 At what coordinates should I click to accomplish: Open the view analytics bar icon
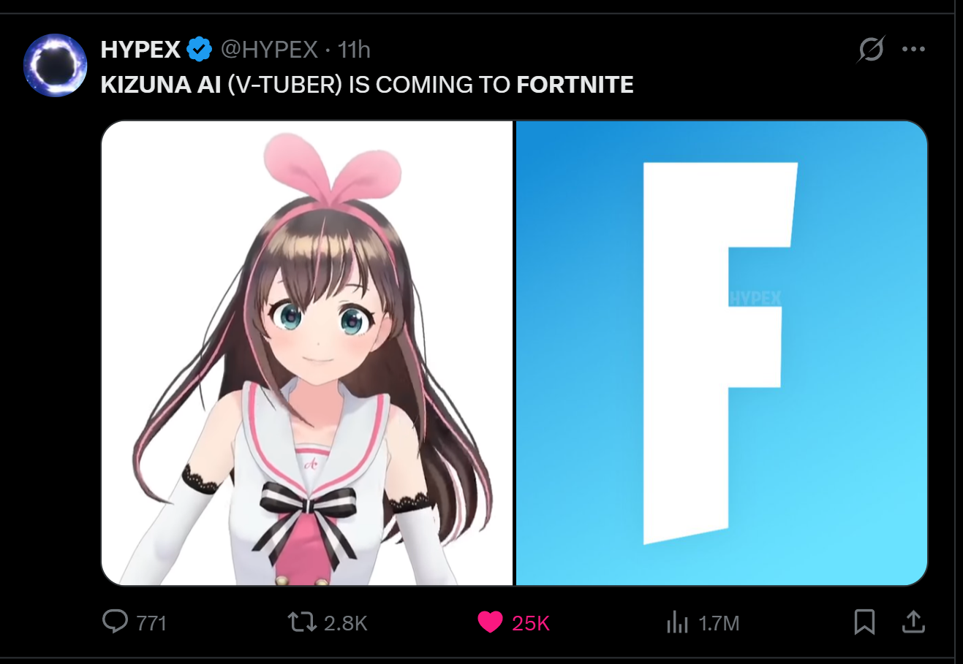[x=677, y=622]
